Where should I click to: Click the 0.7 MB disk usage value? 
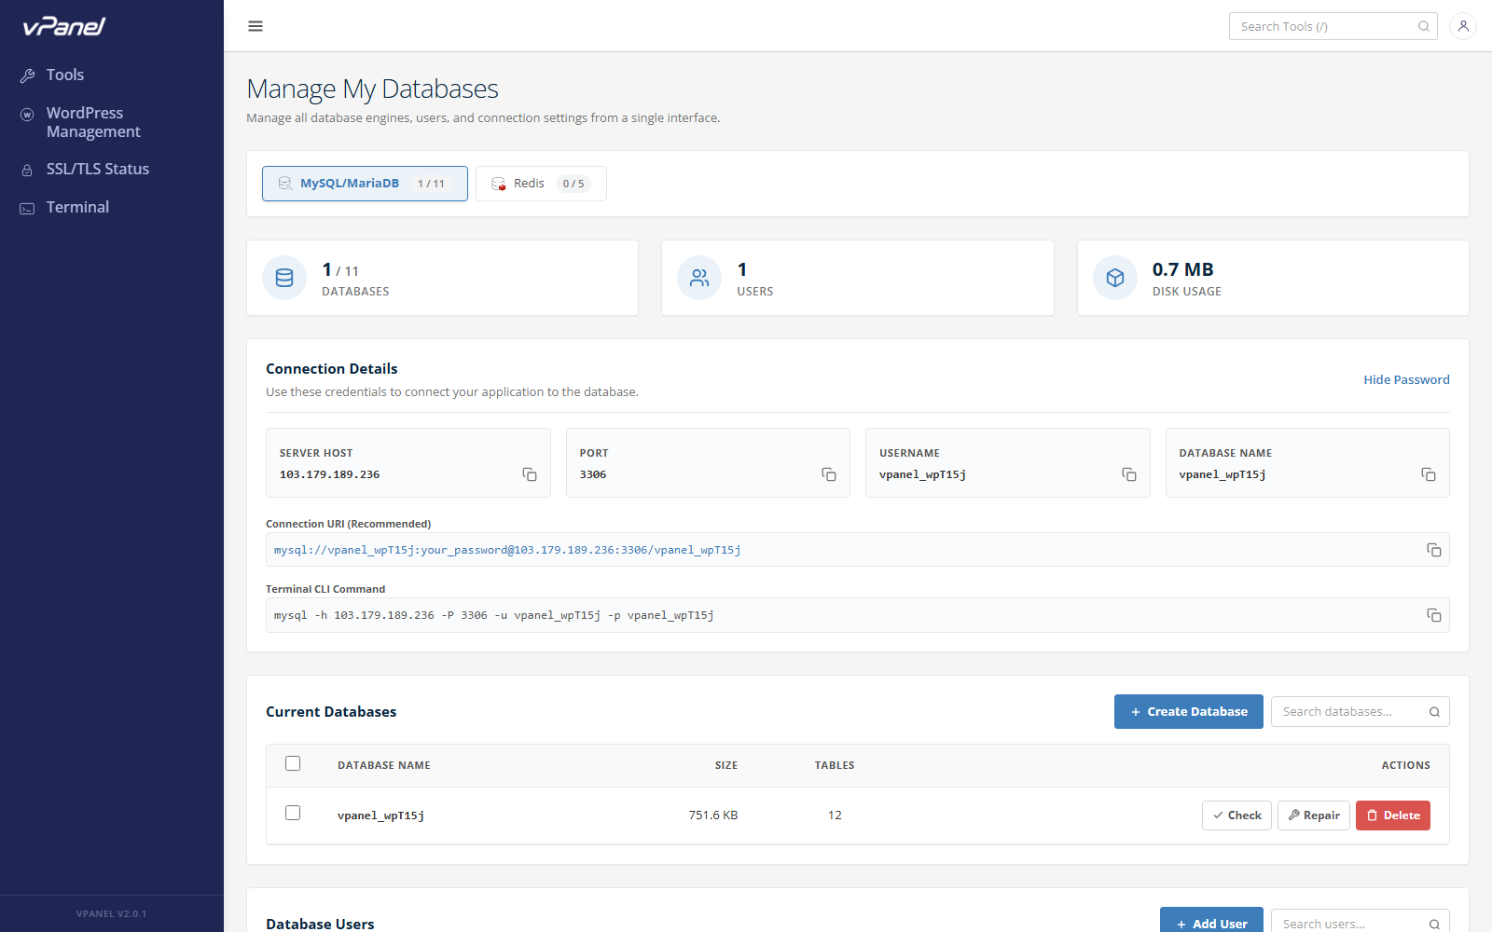(x=1182, y=269)
